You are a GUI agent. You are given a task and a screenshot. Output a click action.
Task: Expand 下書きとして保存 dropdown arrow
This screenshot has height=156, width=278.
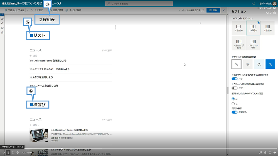pyautogui.click(x=28, y=10)
